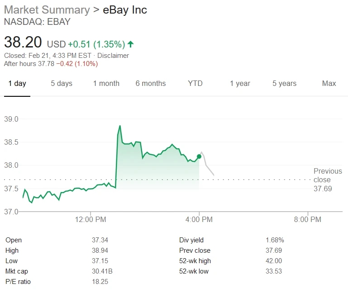Screen dimensions: 348x293
Task: Click the 4:00 PM axis marker
Action: tap(199, 219)
